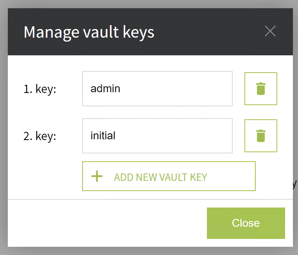Select the ADD NEW VAULT KEY text label
The image size is (298, 255).
[x=160, y=177]
